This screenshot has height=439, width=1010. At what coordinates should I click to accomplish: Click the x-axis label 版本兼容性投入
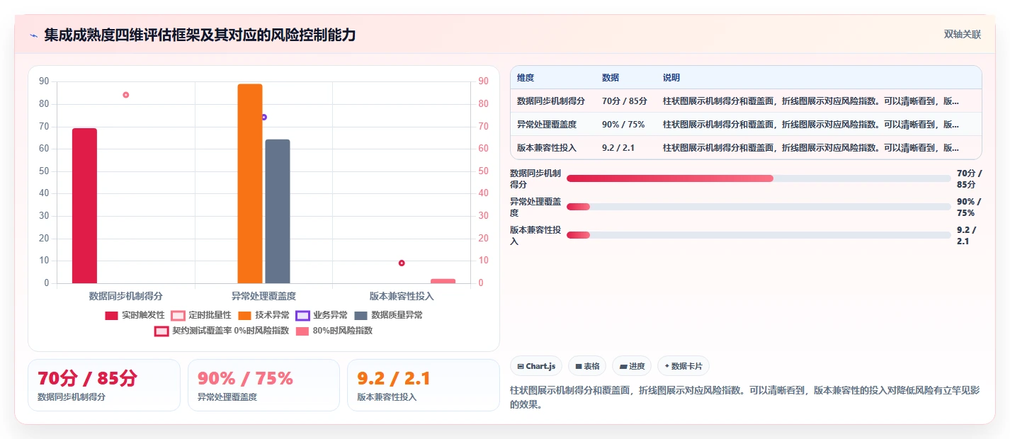tap(402, 296)
